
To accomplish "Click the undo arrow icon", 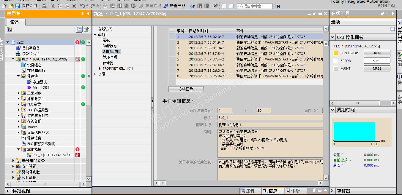I will click(82, 6).
